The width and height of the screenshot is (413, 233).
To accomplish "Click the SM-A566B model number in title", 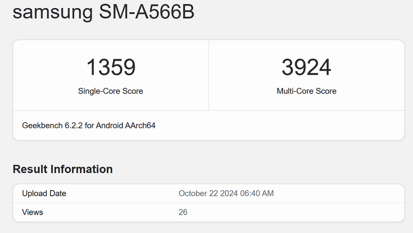I will (x=146, y=12).
